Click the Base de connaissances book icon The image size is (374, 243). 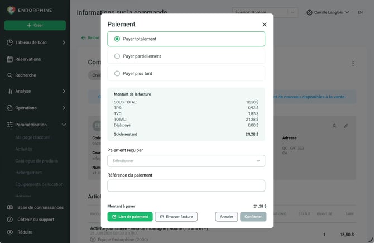coord(10,207)
